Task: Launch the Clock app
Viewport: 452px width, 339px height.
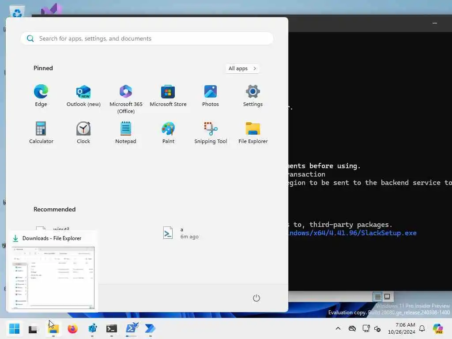Action: click(83, 132)
